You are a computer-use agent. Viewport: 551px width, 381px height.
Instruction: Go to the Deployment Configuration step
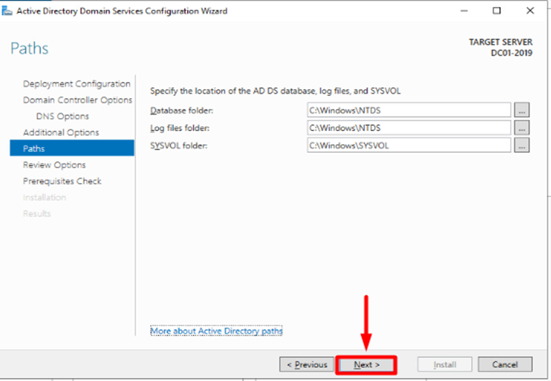pos(76,84)
